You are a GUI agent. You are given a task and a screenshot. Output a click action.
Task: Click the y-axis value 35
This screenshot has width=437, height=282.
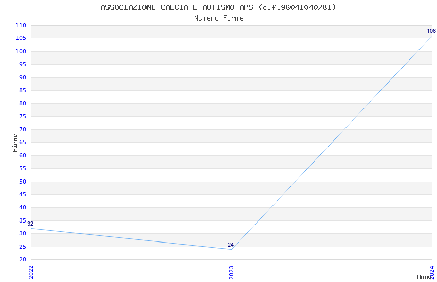[x=23, y=220]
